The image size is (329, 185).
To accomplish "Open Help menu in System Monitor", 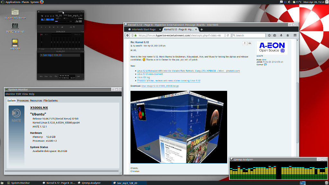I will [x=32, y=94].
